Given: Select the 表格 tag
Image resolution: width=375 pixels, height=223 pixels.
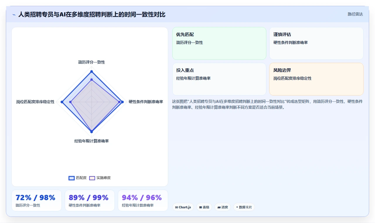Looking at the screenshot, I should (x=204, y=207).
